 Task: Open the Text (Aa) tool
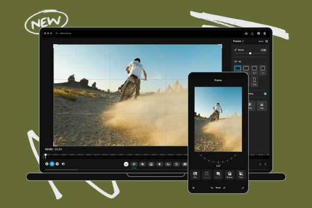(168, 164)
